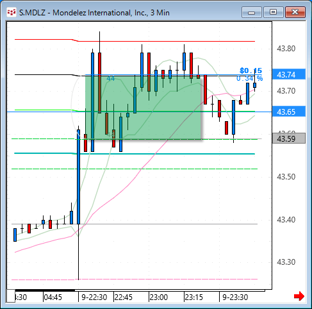312x309 pixels.
Task: Click the gray 43.59 price marker
Action: (289, 138)
